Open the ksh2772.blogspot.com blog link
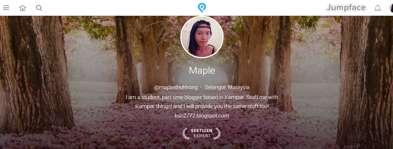 [x=202, y=116]
